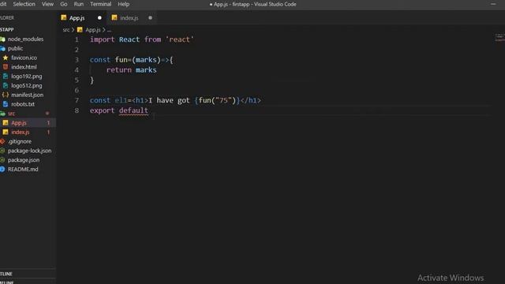Open logo512.png in the explorer
The image size is (505, 284).
point(26,86)
